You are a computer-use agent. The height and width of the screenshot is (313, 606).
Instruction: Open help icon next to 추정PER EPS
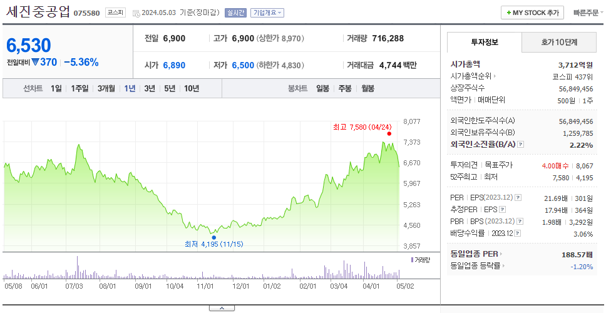pyautogui.click(x=502, y=210)
